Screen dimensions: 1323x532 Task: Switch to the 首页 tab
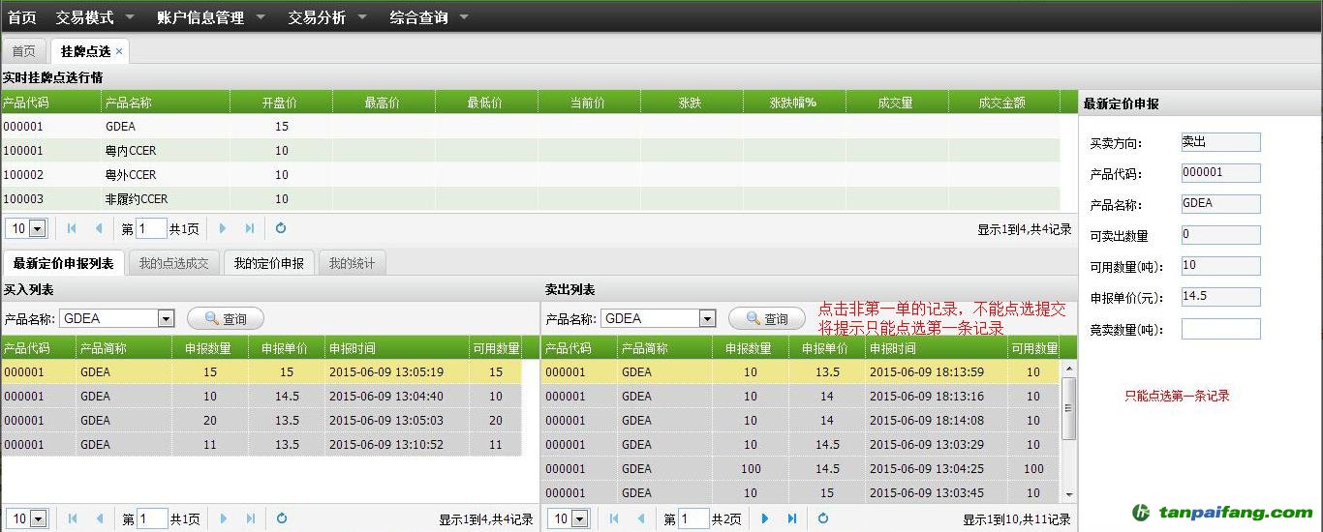click(23, 51)
